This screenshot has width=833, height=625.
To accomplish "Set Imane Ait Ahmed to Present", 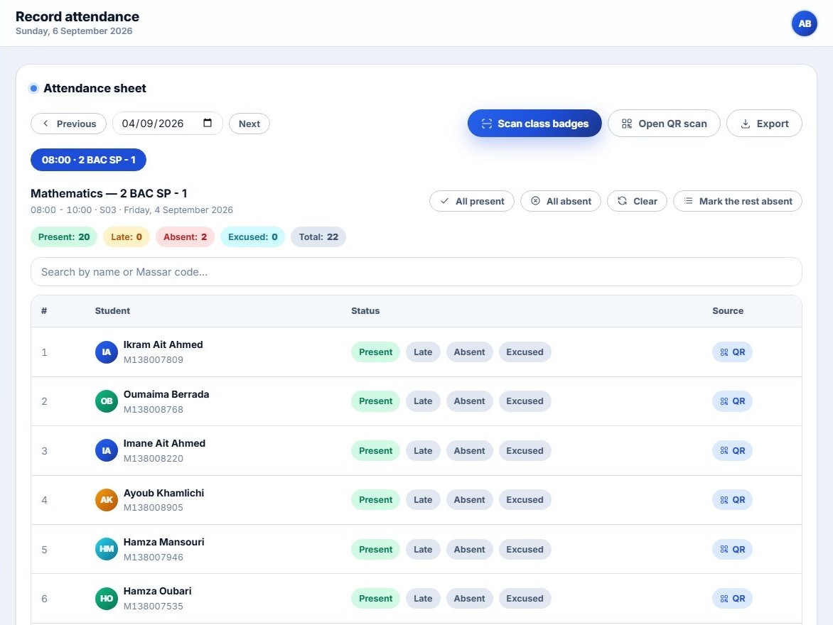I will tap(375, 451).
